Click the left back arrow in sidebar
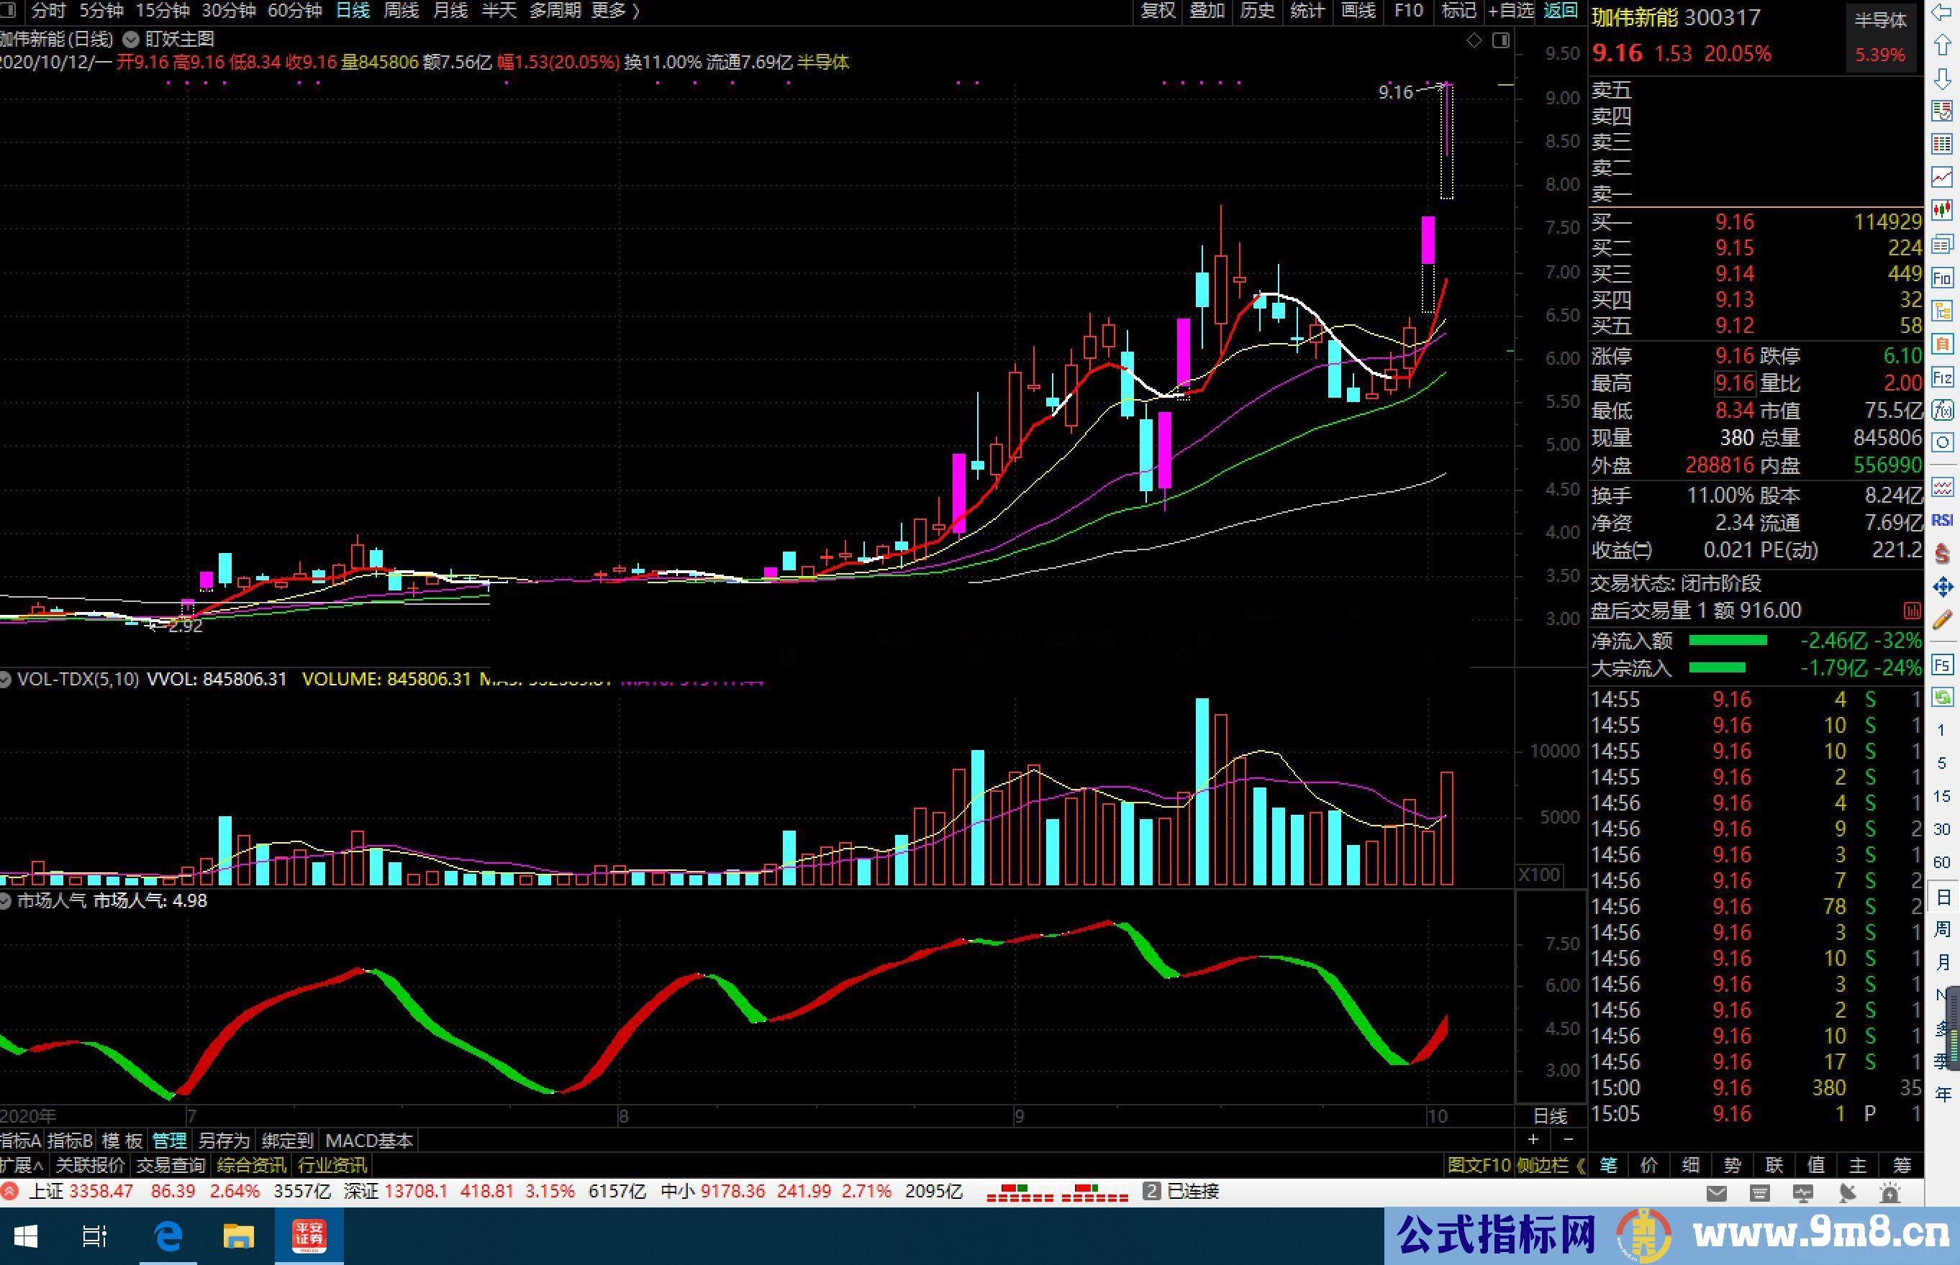Image resolution: width=1960 pixels, height=1265 pixels. click(x=1942, y=12)
